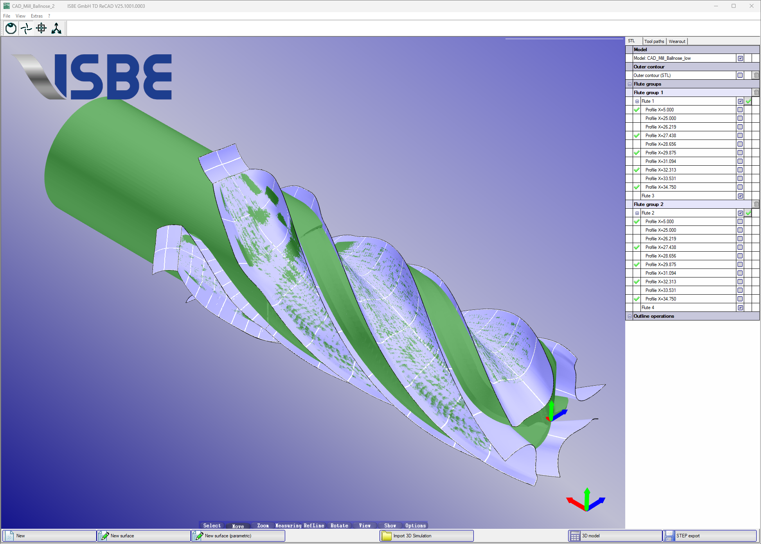Delete Flute group 2 with its trash icon

756,204
